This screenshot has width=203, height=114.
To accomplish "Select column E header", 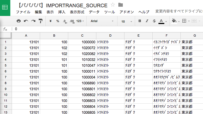I will pyautogui.click(x=138, y=35).
